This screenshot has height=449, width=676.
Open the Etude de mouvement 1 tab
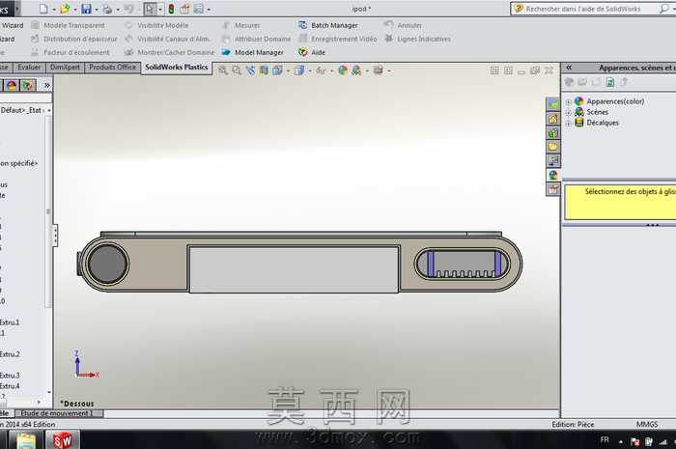[57, 413]
